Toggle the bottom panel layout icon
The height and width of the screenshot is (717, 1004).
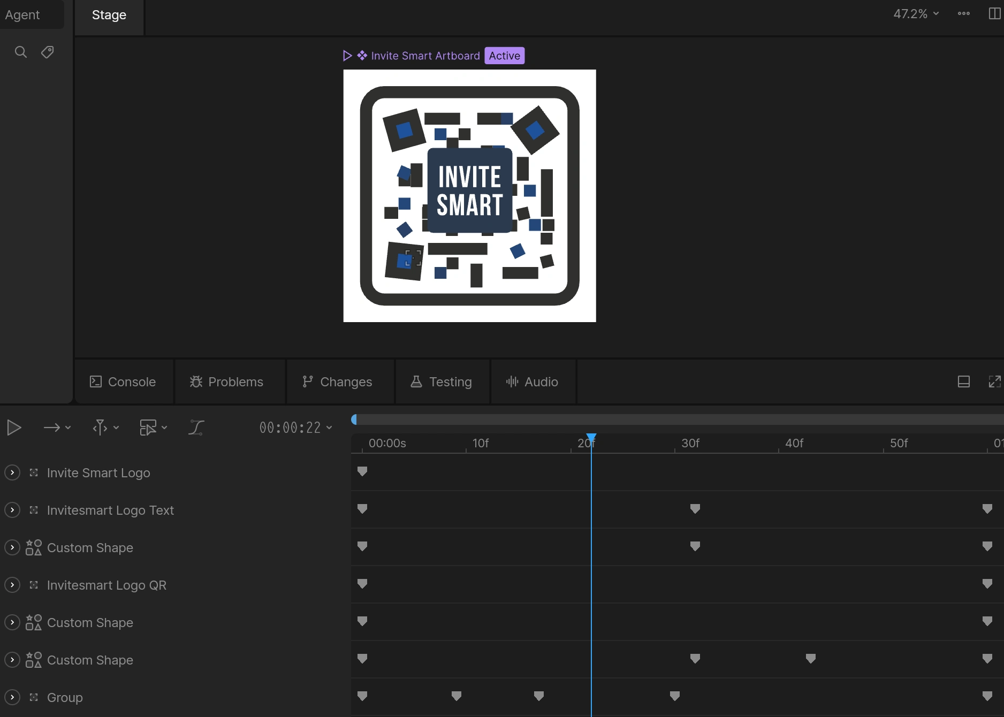(964, 382)
